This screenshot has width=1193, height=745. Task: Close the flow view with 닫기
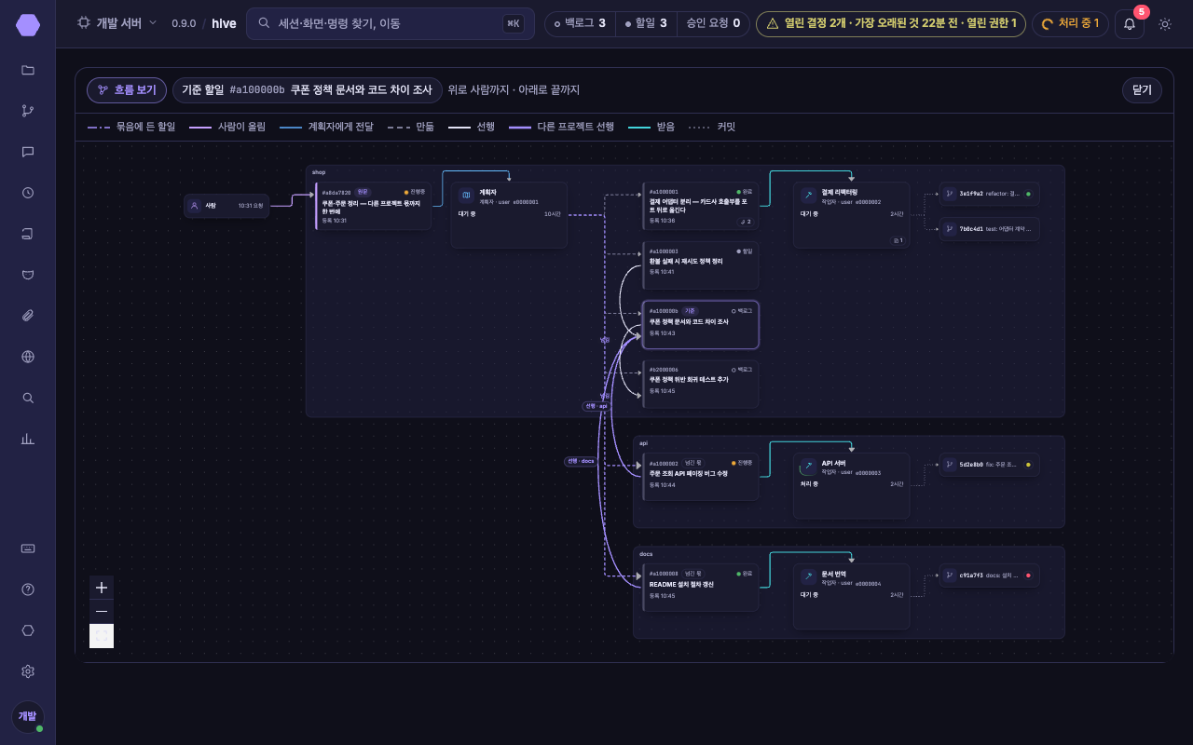pyautogui.click(x=1142, y=90)
